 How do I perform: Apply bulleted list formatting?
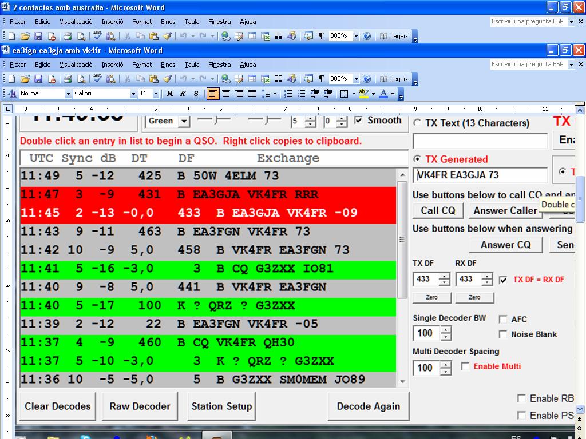[x=302, y=94]
